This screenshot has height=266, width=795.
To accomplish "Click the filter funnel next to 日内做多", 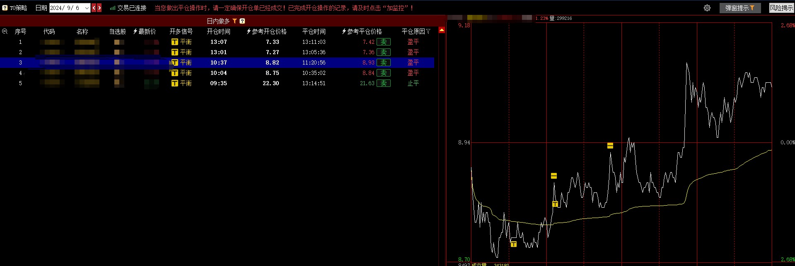I will pyautogui.click(x=234, y=21).
